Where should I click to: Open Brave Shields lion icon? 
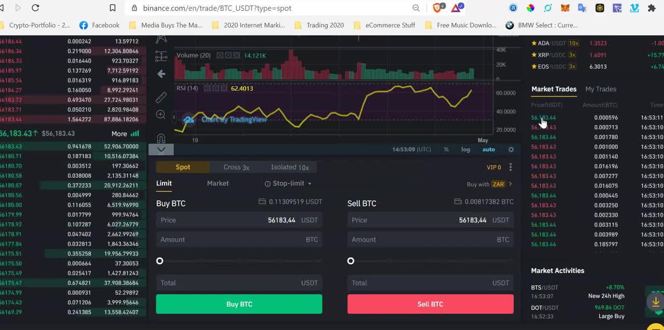pos(437,8)
